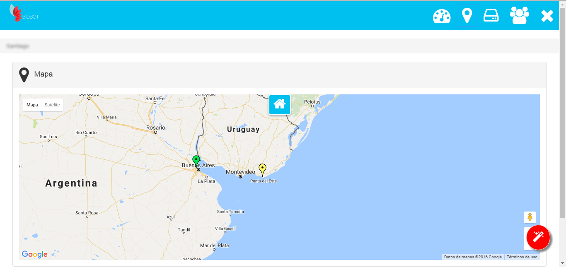Open the devices hard drive icon
Image resolution: width=566 pixels, height=267 pixels.
(491, 16)
